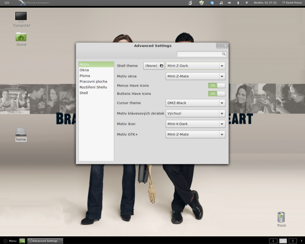Expand the Motiv okna dropdown

tap(195, 76)
